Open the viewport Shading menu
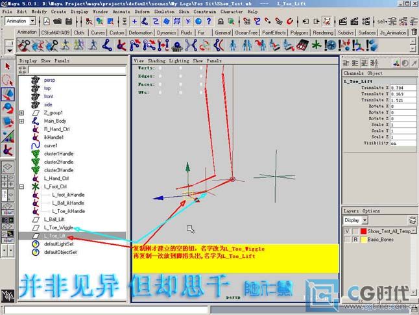This screenshot has width=419, height=315. pos(156,61)
